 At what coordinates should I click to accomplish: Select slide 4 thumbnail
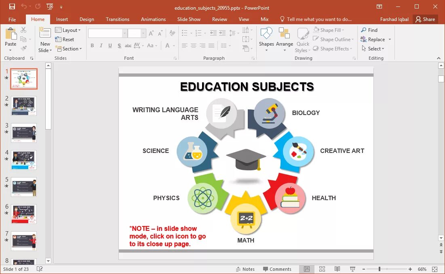coord(24,160)
